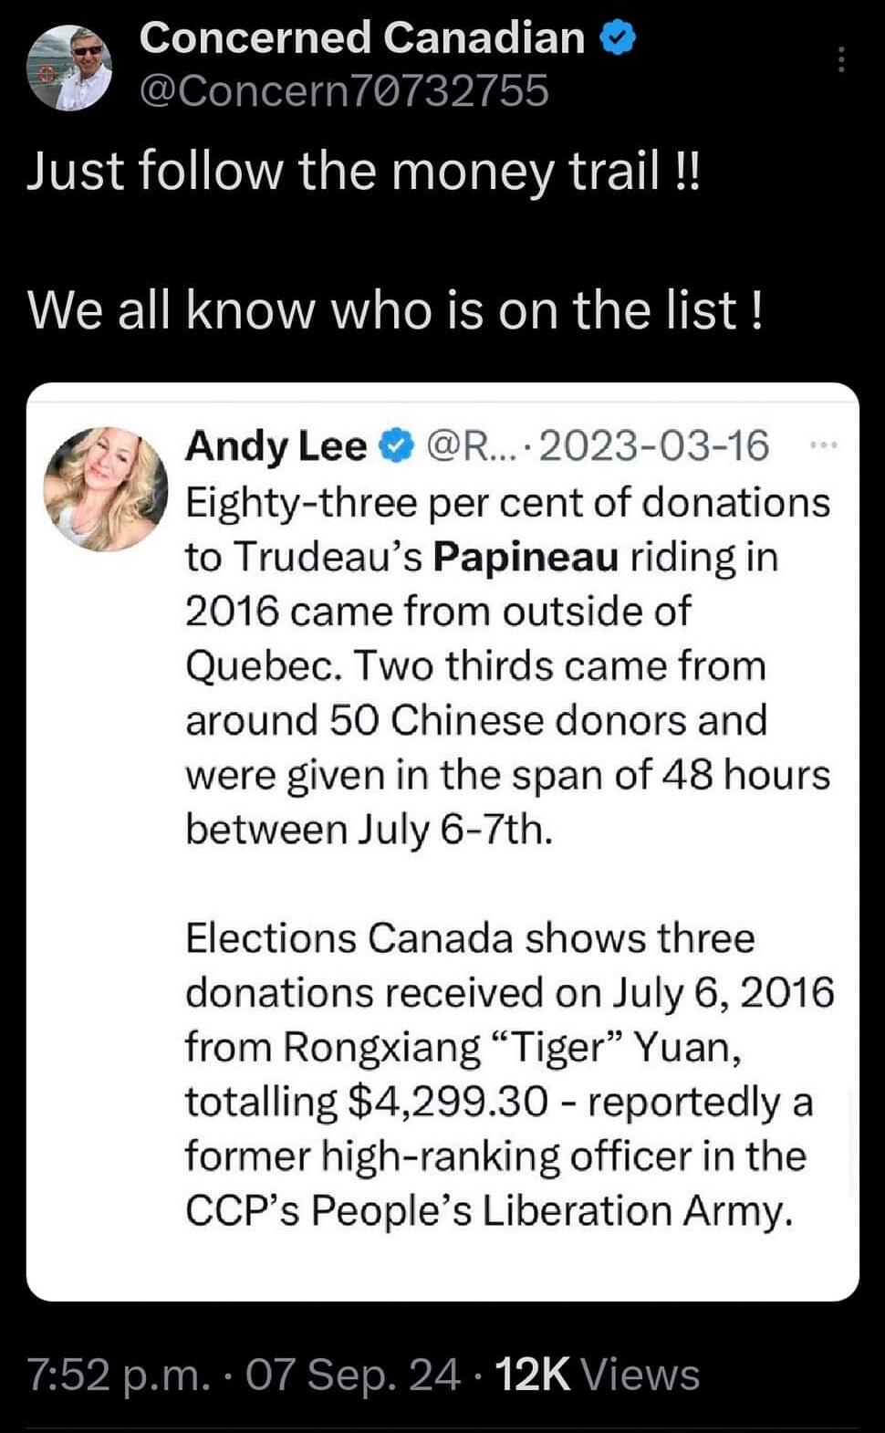Click the blue verified badge beside Concerned Canadian

[618, 39]
